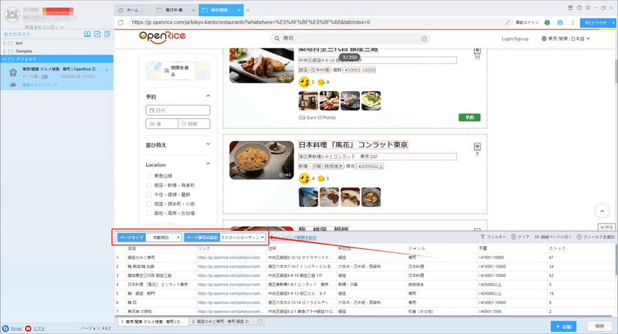Expand the 並び替え section chevron

208,144
